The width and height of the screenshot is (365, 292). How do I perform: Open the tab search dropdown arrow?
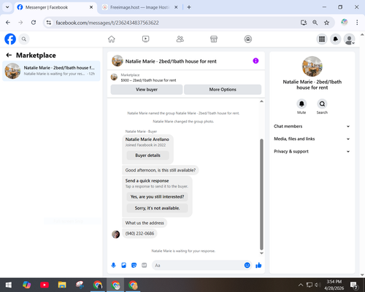coord(7,7)
